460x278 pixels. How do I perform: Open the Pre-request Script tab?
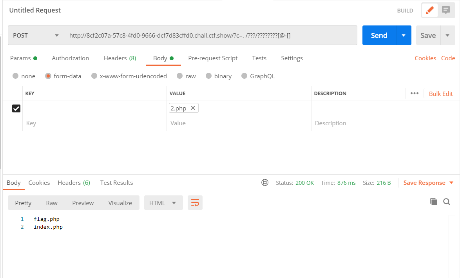coord(213,58)
